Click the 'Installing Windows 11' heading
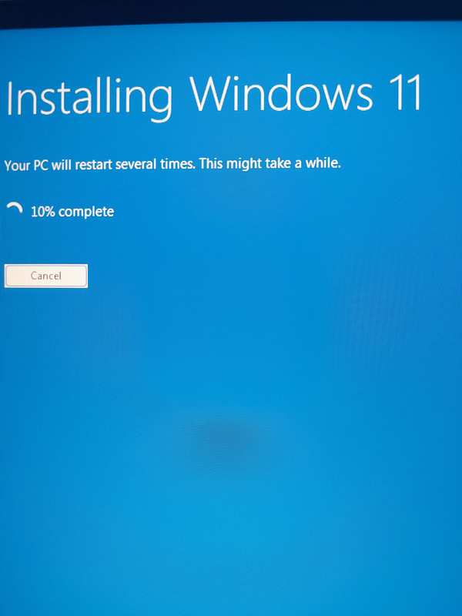Image resolution: width=462 pixels, height=616 pixels. [x=214, y=96]
